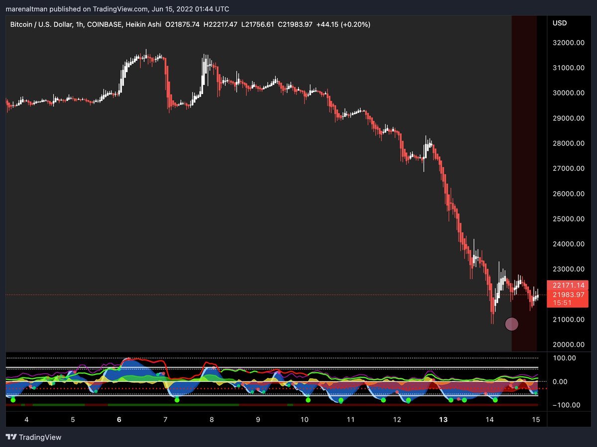Click the 24000.00 price axis label

tap(568, 244)
